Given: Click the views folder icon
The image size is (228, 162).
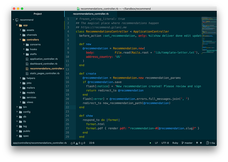Looking at the screenshot, I should pos(24,102).
